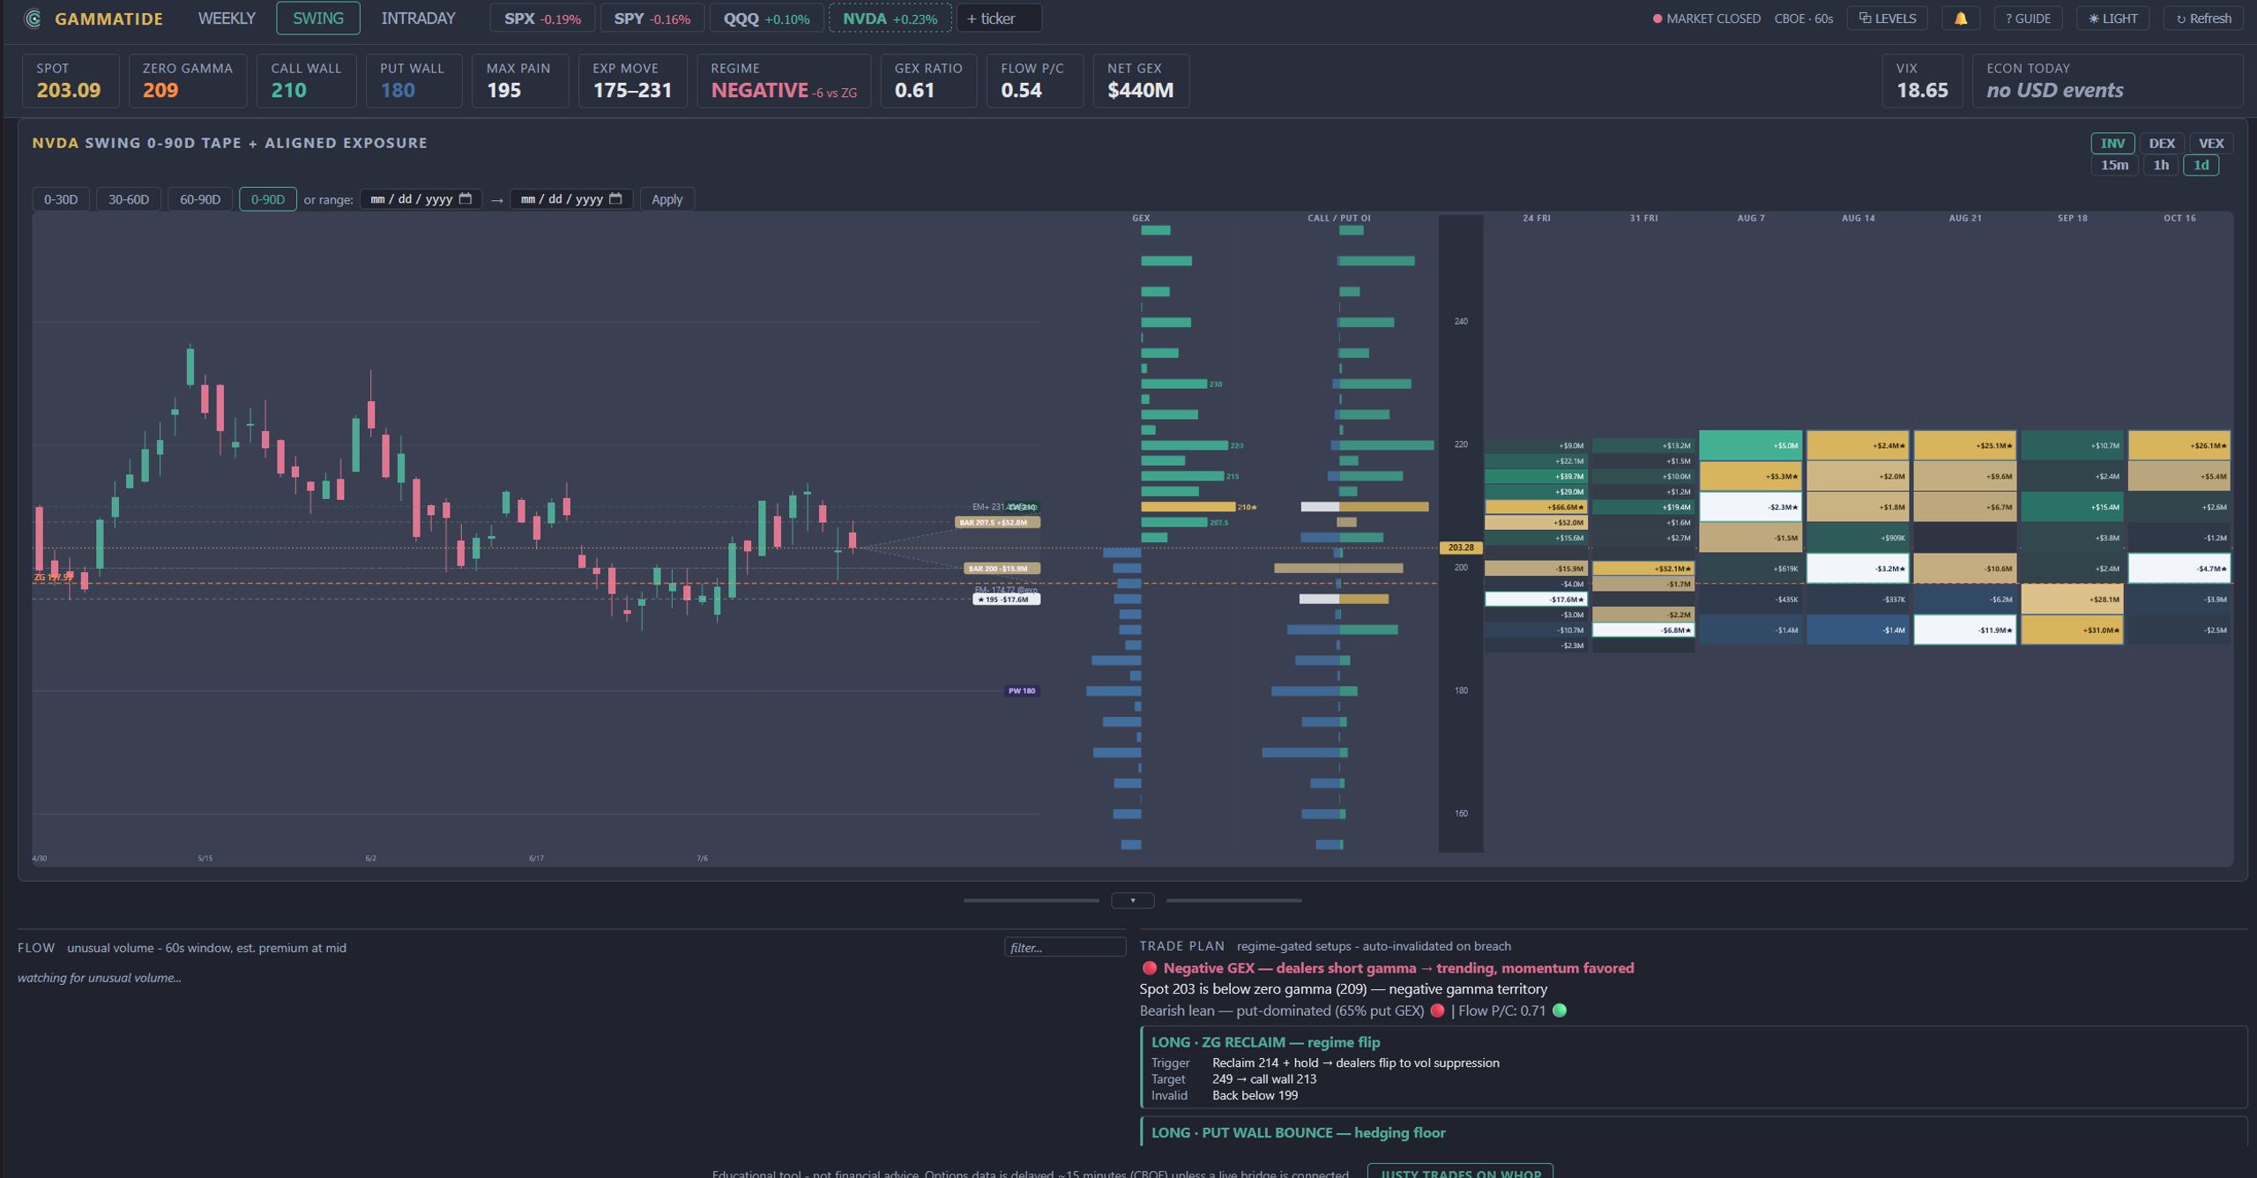Collapse the chart panel with center chevron
Image resolution: width=2257 pixels, height=1178 pixels.
(x=1132, y=900)
